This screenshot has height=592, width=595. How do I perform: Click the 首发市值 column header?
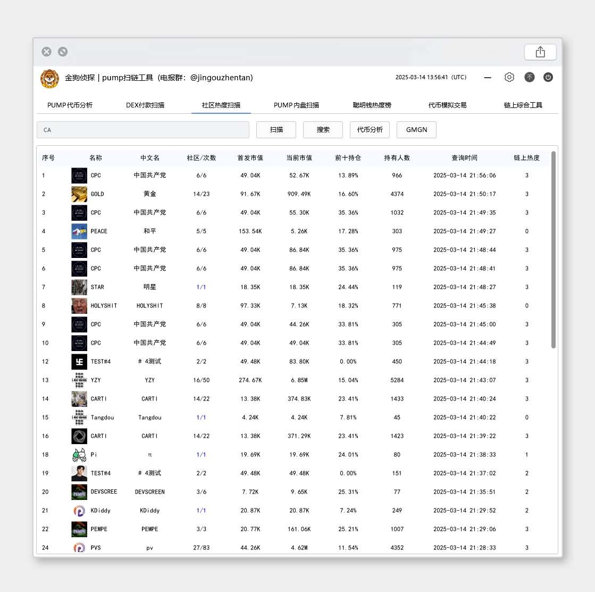coord(250,158)
